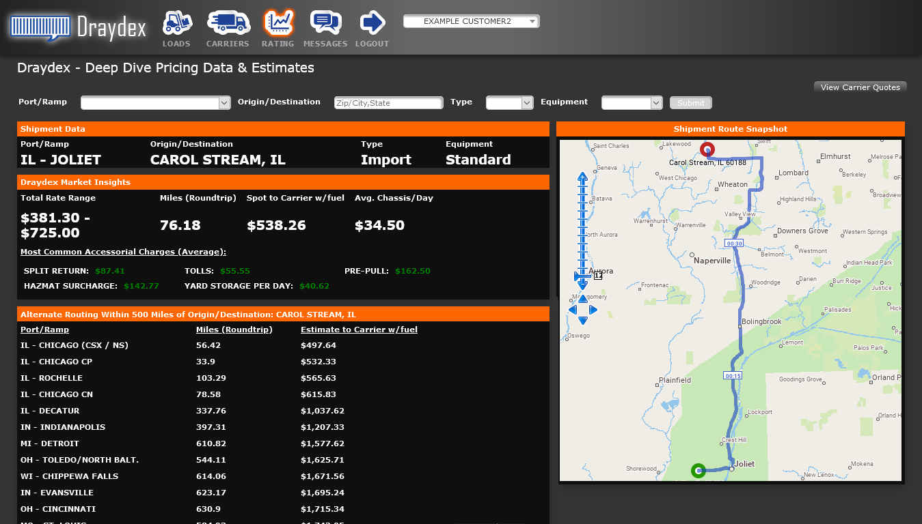Select the MI - DETROIT row
The image size is (922, 524).
tap(283, 443)
